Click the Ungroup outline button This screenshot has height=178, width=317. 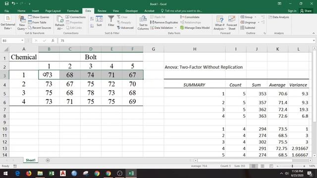coord(248,22)
